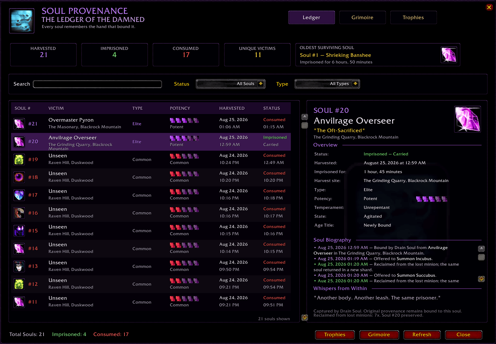Switch to the Trophies tab at top

click(x=413, y=17)
